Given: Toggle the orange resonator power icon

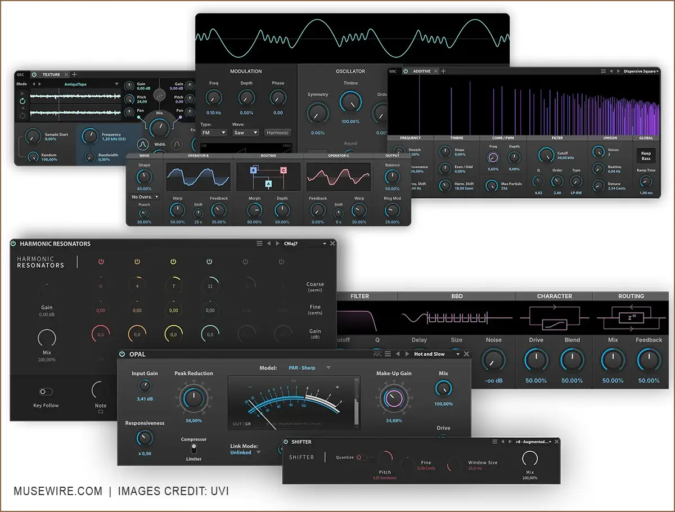Looking at the screenshot, I should tap(137, 262).
